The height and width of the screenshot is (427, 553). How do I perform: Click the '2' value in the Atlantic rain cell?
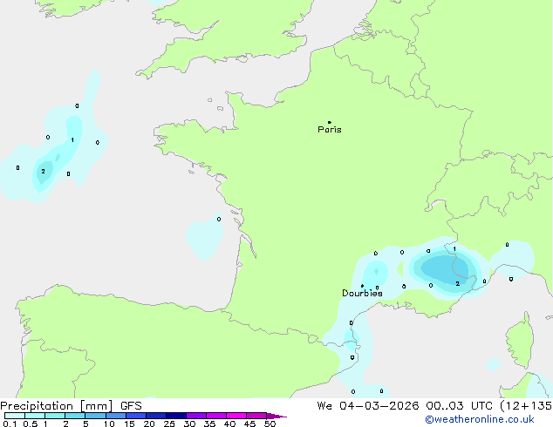point(43,171)
